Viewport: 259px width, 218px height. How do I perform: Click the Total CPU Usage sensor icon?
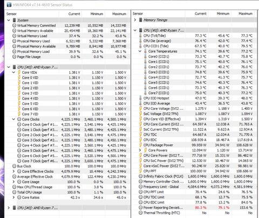[14, 192]
